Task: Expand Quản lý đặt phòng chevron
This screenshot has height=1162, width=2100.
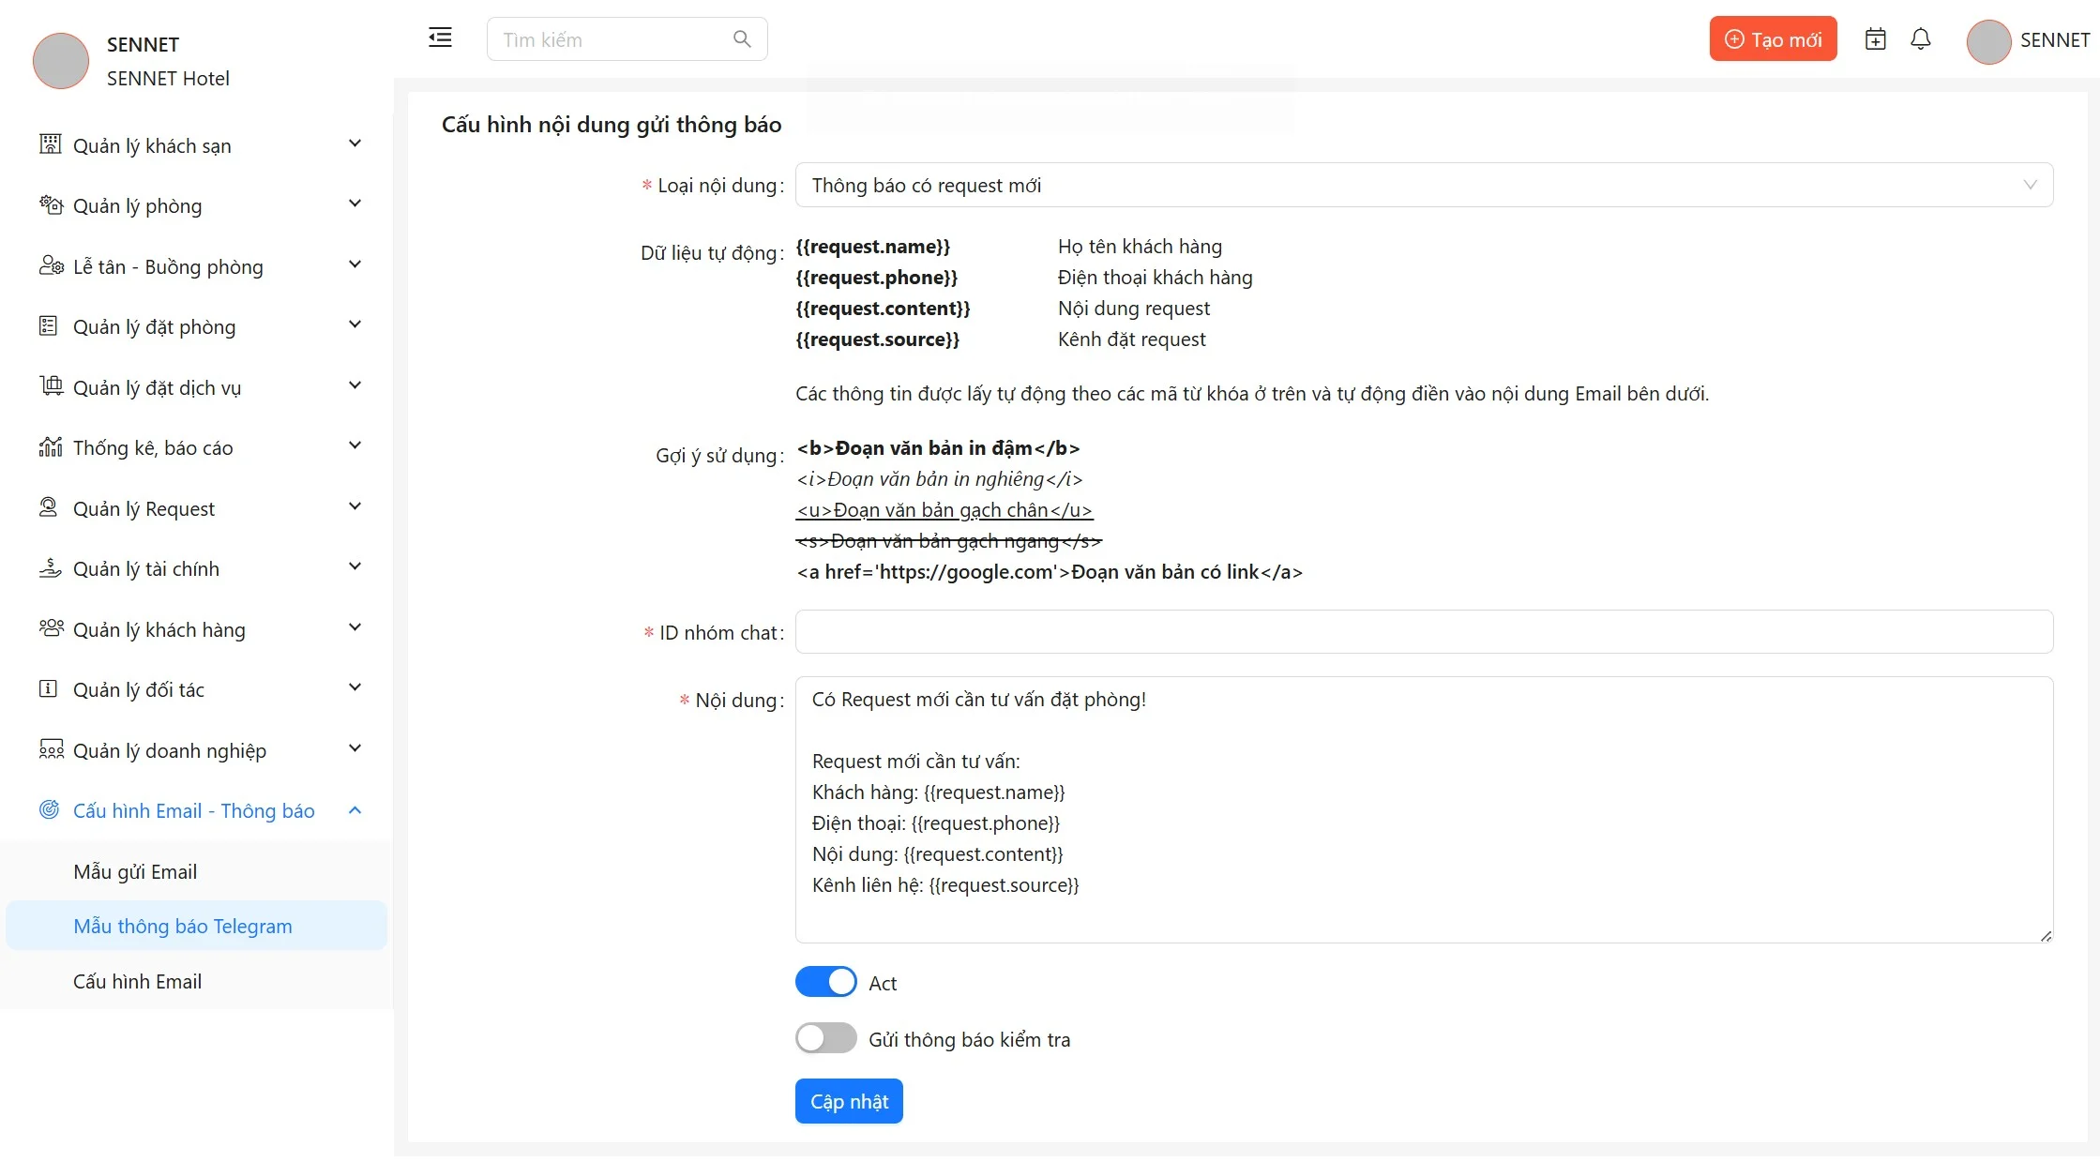Action: (x=355, y=325)
